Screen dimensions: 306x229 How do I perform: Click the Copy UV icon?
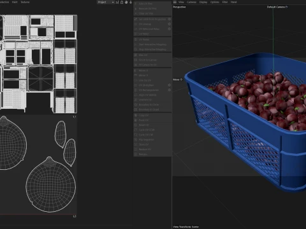pyautogui.click(x=136, y=115)
